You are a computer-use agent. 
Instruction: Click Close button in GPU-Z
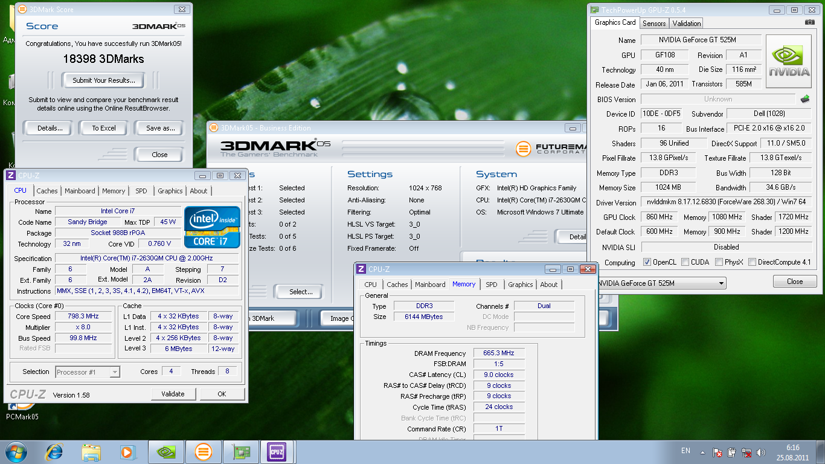[x=795, y=282]
